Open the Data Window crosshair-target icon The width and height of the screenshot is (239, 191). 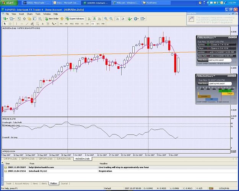tap(24, 19)
